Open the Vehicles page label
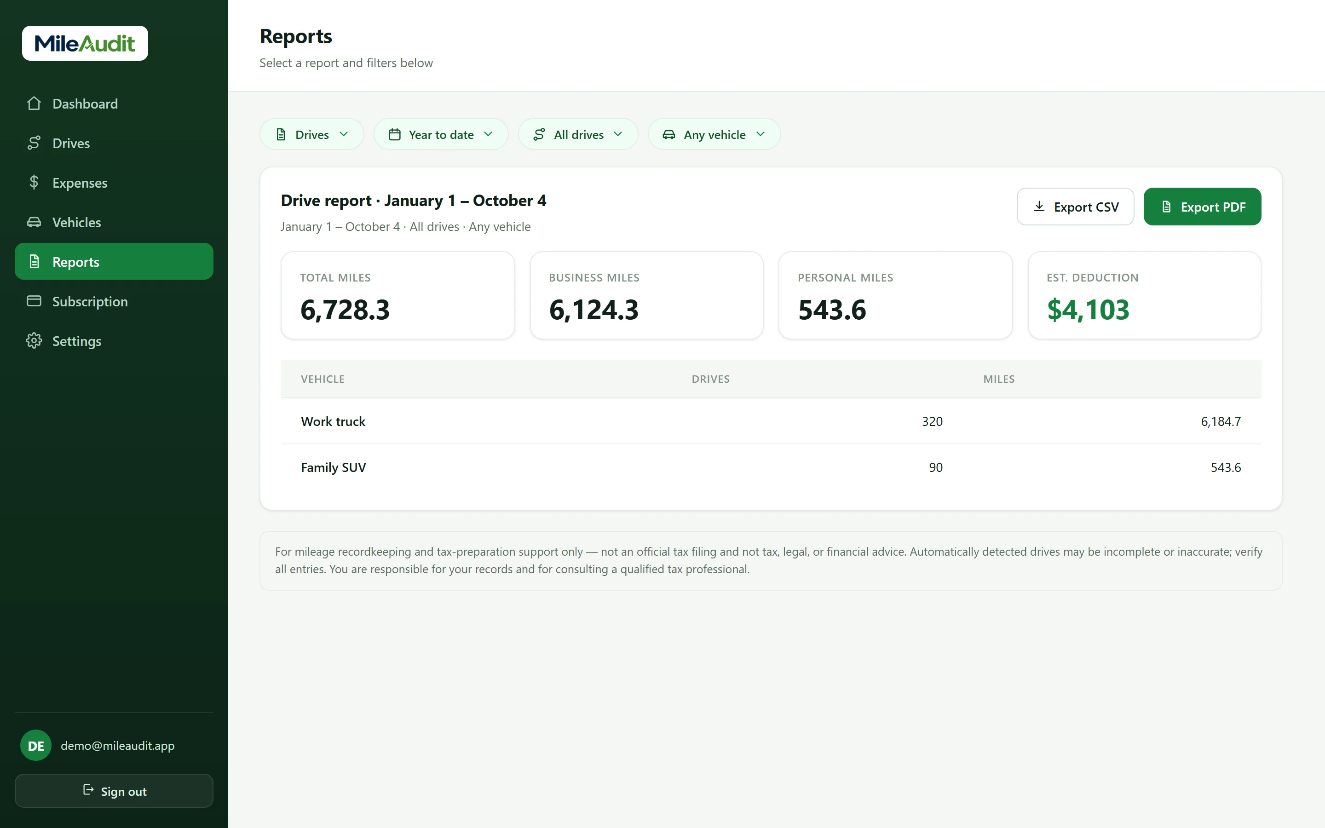Screen dimensions: 1325x828 pyautogui.click(x=77, y=222)
